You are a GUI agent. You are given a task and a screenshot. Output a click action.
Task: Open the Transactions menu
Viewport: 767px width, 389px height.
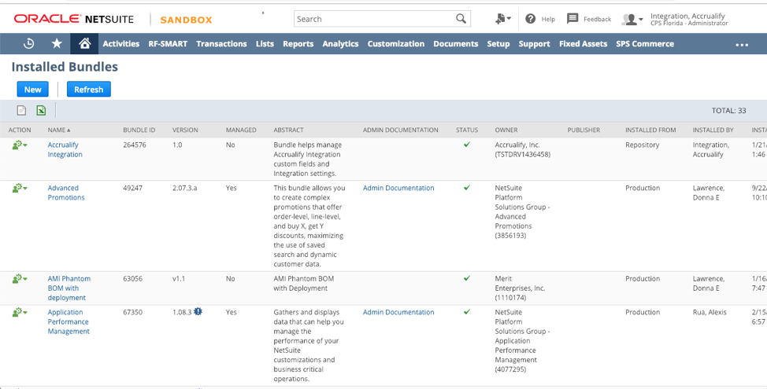[221, 43]
